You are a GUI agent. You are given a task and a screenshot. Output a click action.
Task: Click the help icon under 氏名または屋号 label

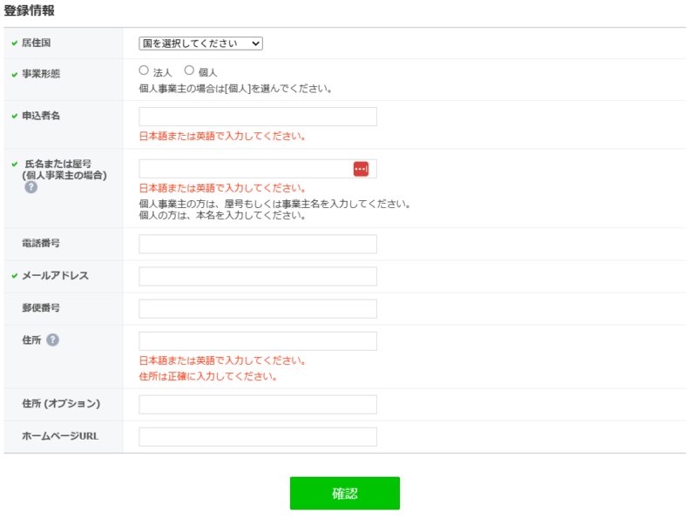[x=30, y=187]
